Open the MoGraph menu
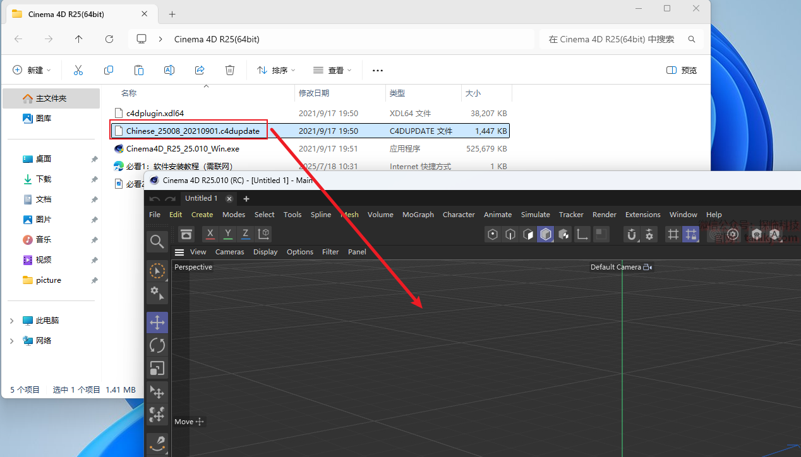Image resolution: width=801 pixels, height=457 pixels. (x=418, y=215)
